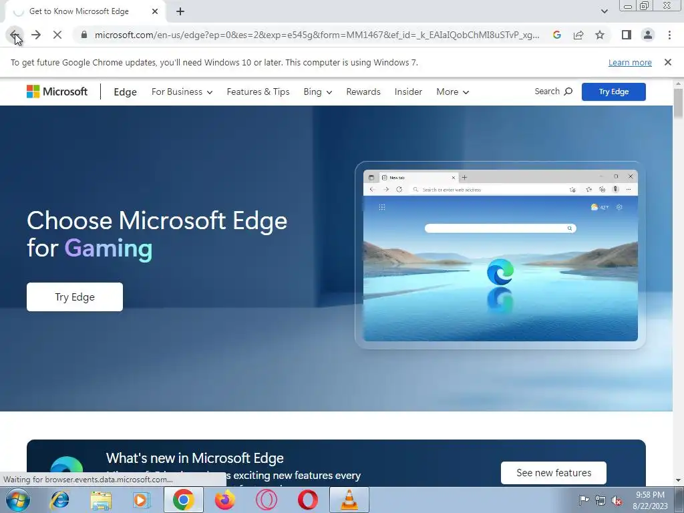Open site Search with the magnifier
The image size is (684, 513).
(554, 91)
